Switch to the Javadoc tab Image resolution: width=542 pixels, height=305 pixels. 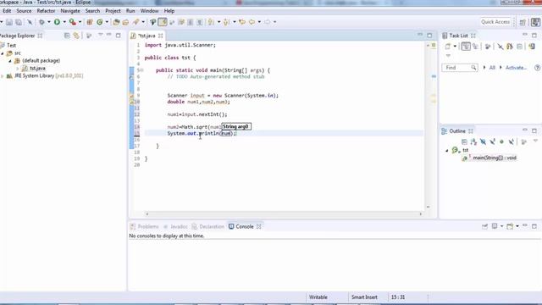pos(175,226)
